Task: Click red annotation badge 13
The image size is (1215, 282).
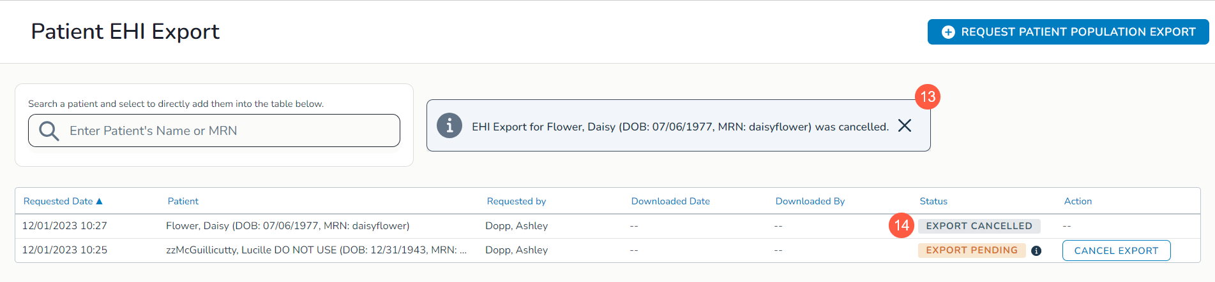Action: pos(928,97)
